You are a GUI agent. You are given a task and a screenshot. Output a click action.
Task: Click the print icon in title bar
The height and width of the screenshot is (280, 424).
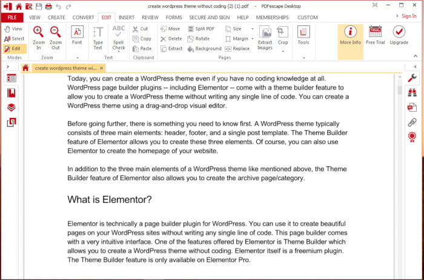(x=48, y=6)
